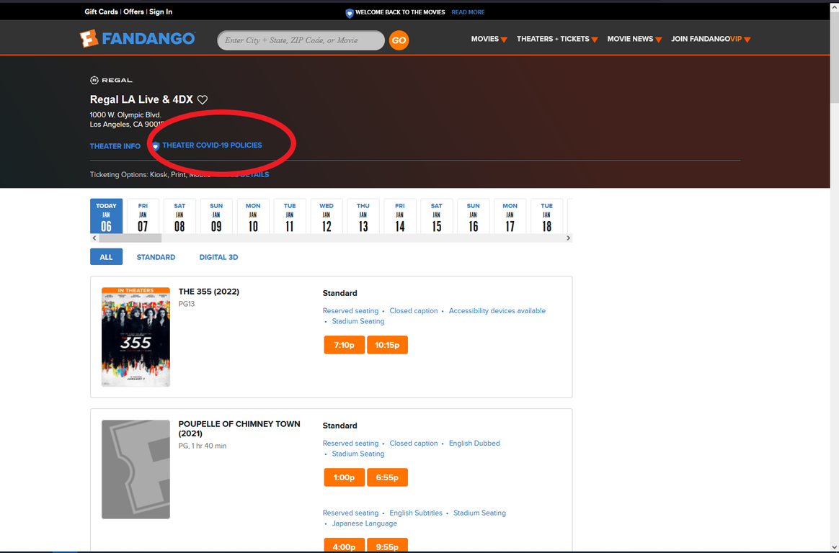
Task: Select Fri Jan 07 date
Action: 143,216
